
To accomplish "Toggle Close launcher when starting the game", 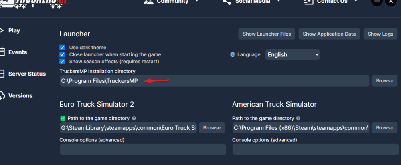I will click(62, 54).
